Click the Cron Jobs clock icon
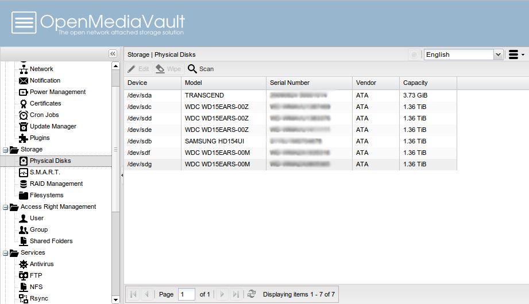This screenshot has width=529, height=304. pos(24,115)
